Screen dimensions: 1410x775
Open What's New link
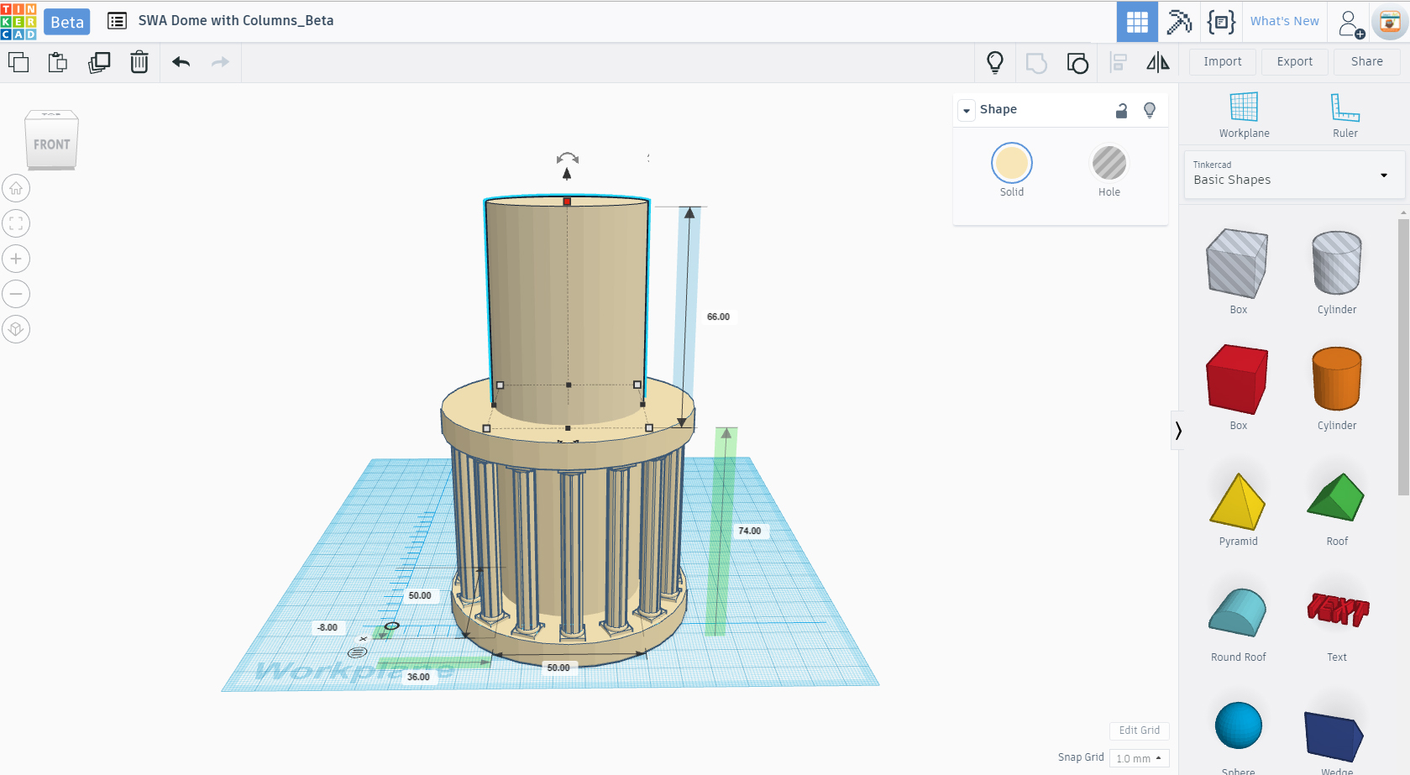click(1285, 22)
